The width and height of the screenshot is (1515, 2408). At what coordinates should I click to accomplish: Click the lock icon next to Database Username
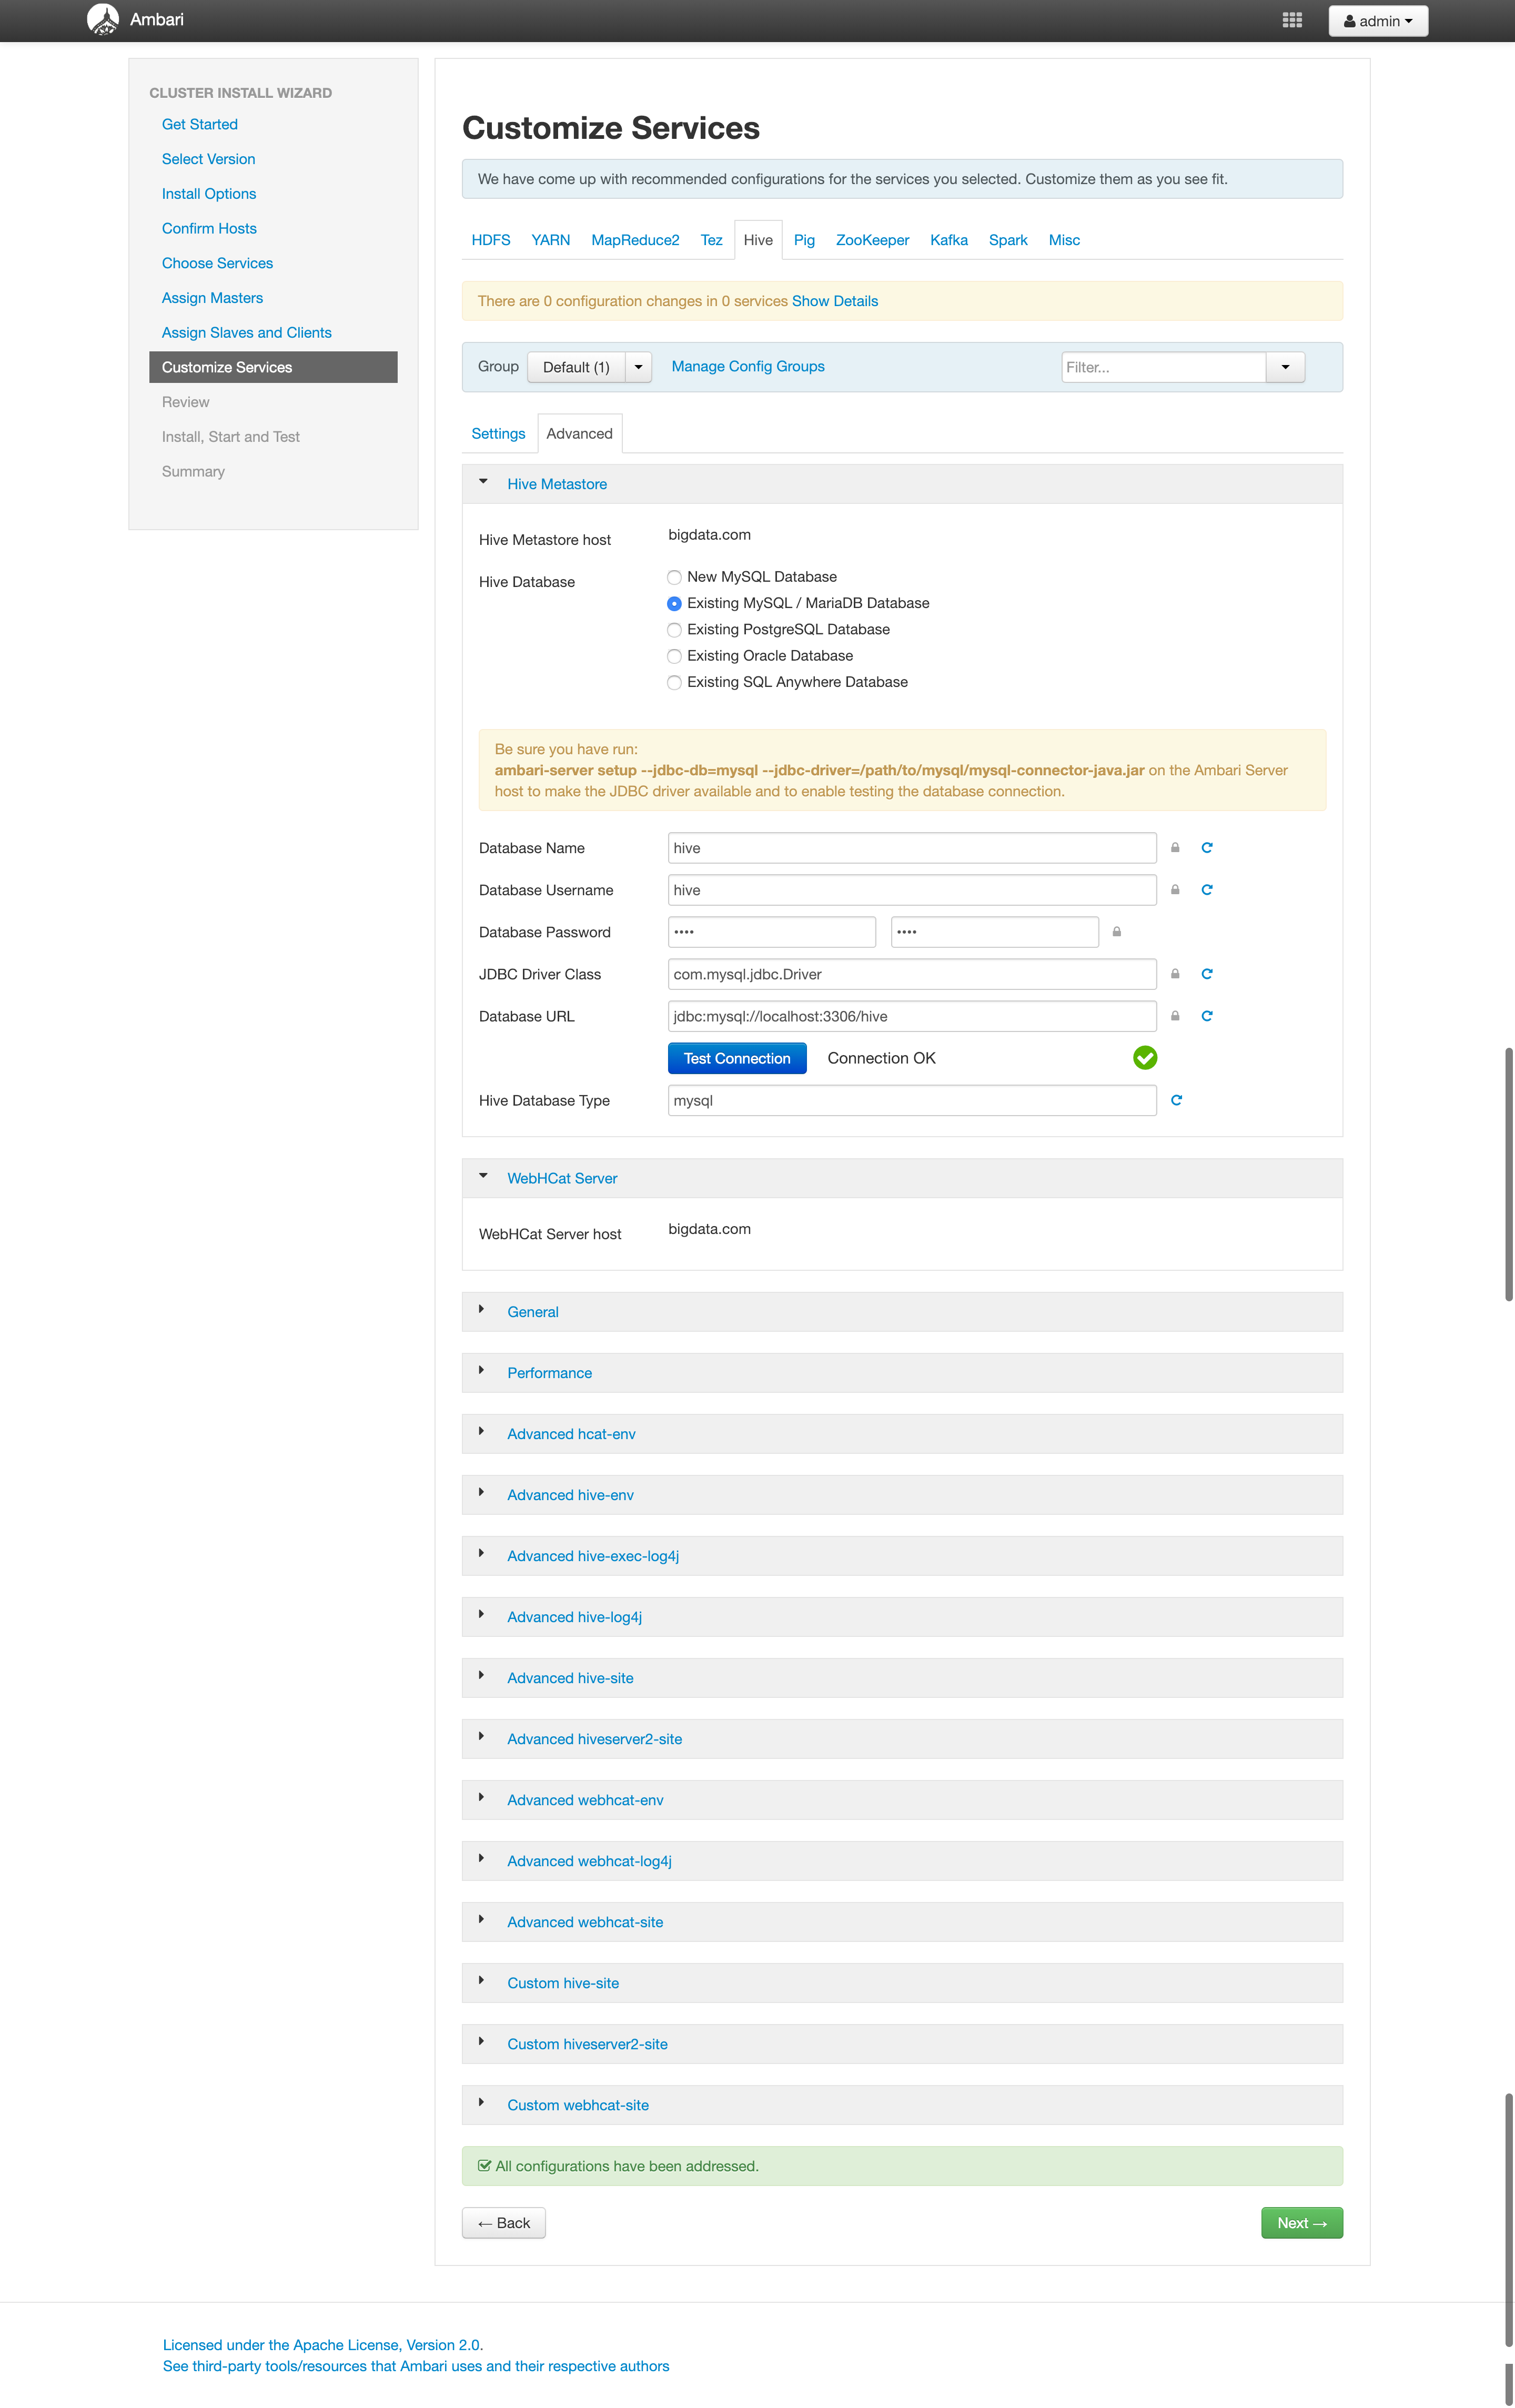(1174, 889)
